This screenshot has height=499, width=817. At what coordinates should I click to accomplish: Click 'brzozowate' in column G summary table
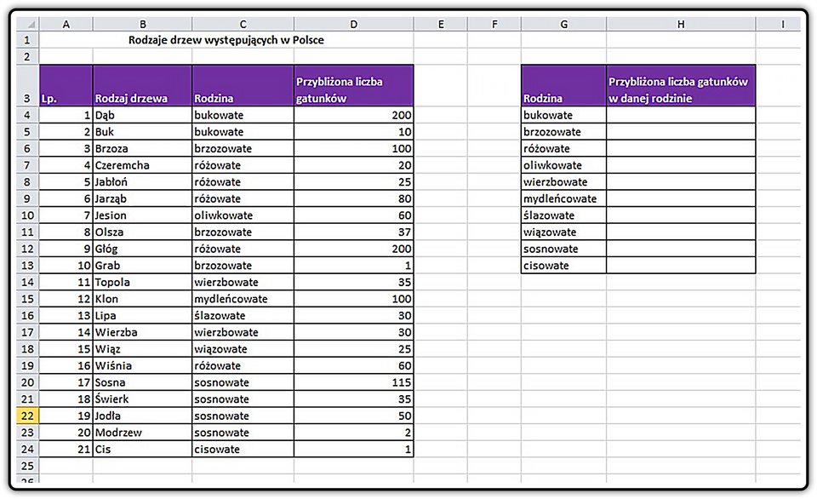pyautogui.click(x=563, y=132)
